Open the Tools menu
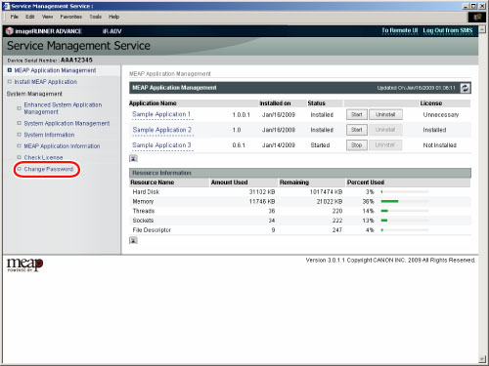The height and width of the screenshot is (366, 489). click(96, 17)
